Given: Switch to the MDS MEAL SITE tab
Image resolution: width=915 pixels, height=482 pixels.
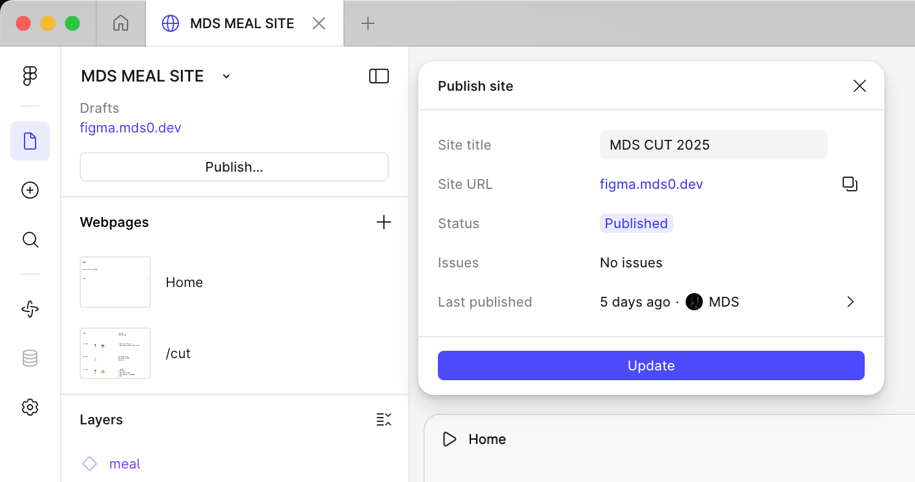Looking at the screenshot, I should click(242, 23).
